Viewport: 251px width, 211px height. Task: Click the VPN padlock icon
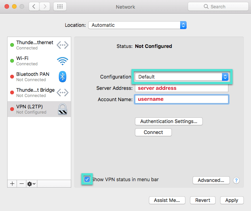[x=62, y=109]
